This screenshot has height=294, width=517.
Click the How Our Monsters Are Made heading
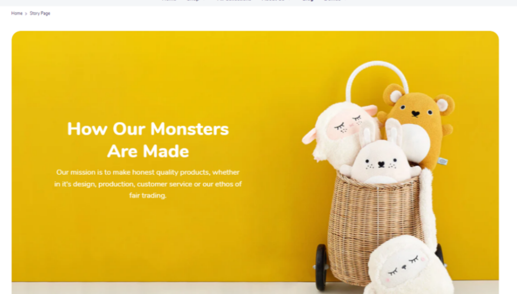point(148,140)
